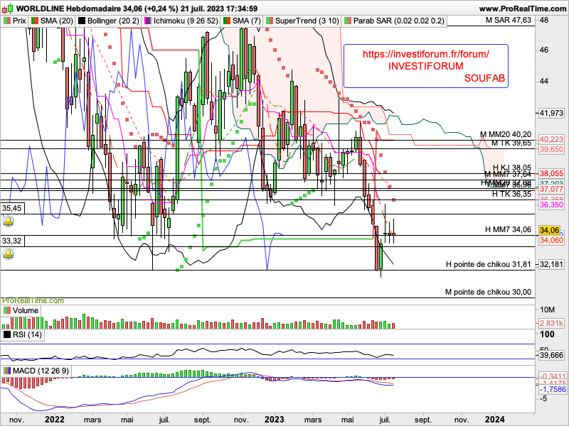Image resolution: width=569 pixels, height=426 pixels.
Task: Click H pointe de chikou 31,81 label
Action: [489, 264]
